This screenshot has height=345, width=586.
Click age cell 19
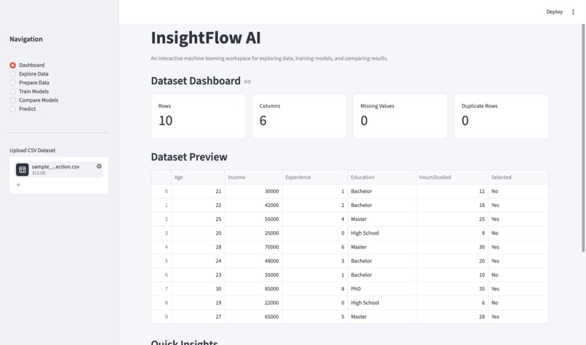point(198,303)
